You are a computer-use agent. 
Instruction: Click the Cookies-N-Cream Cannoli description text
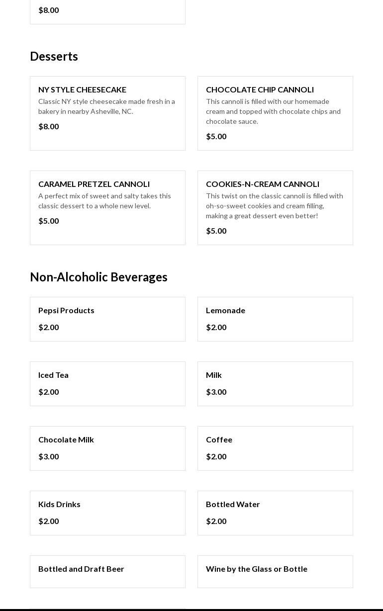(274, 206)
